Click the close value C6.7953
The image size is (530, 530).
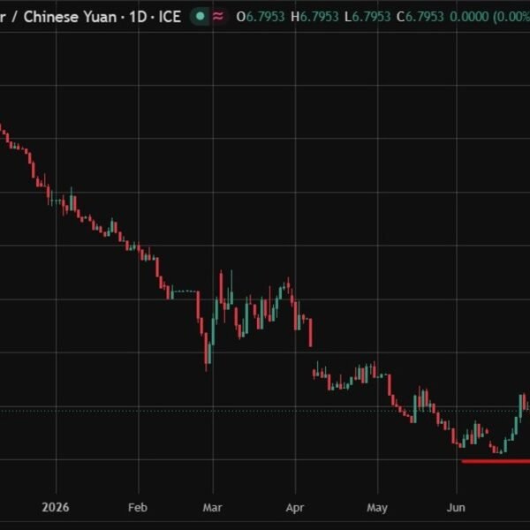point(420,17)
